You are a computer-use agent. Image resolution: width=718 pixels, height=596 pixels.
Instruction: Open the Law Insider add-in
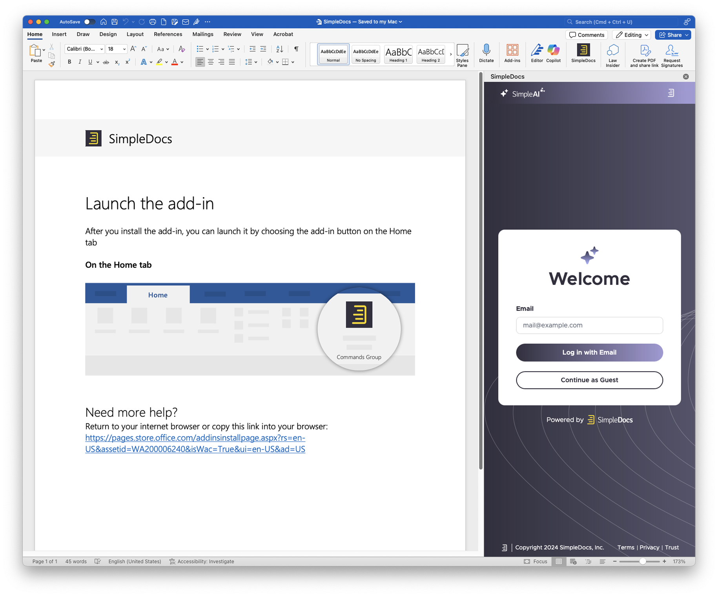point(612,55)
